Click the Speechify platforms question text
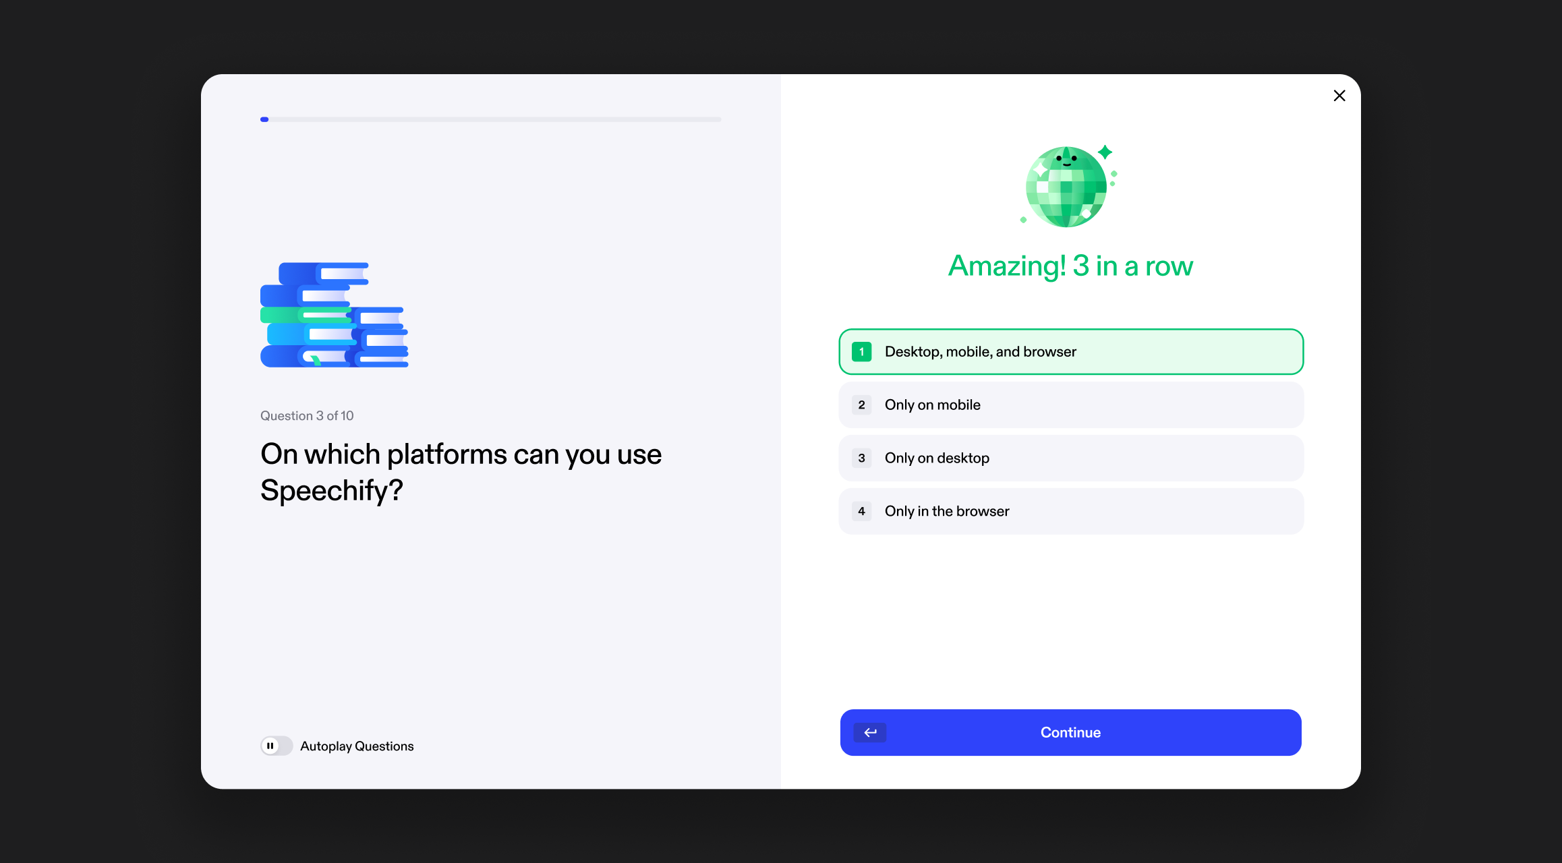This screenshot has width=1562, height=863. pyautogui.click(x=461, y=472)
